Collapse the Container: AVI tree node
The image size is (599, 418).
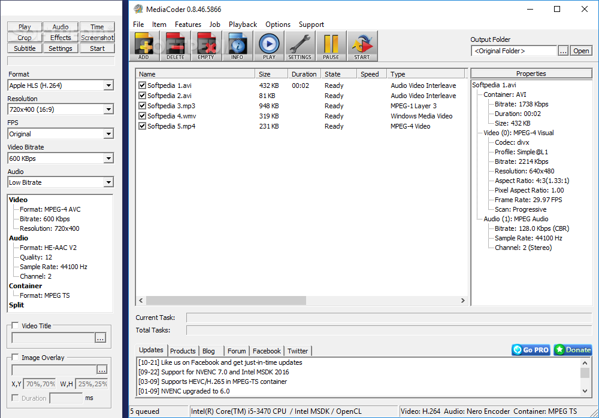coord(504,94)
